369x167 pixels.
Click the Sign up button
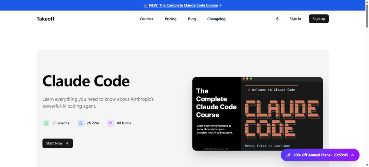[x=319, y=19]
